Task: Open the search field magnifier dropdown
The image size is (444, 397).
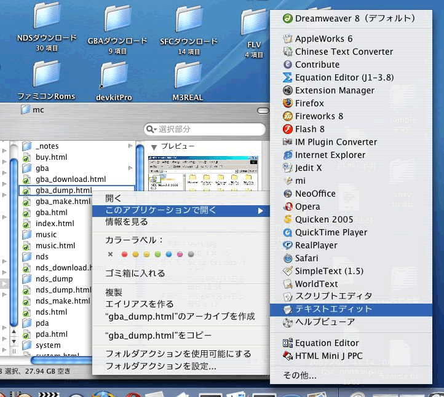Action: tap(151, 129)
